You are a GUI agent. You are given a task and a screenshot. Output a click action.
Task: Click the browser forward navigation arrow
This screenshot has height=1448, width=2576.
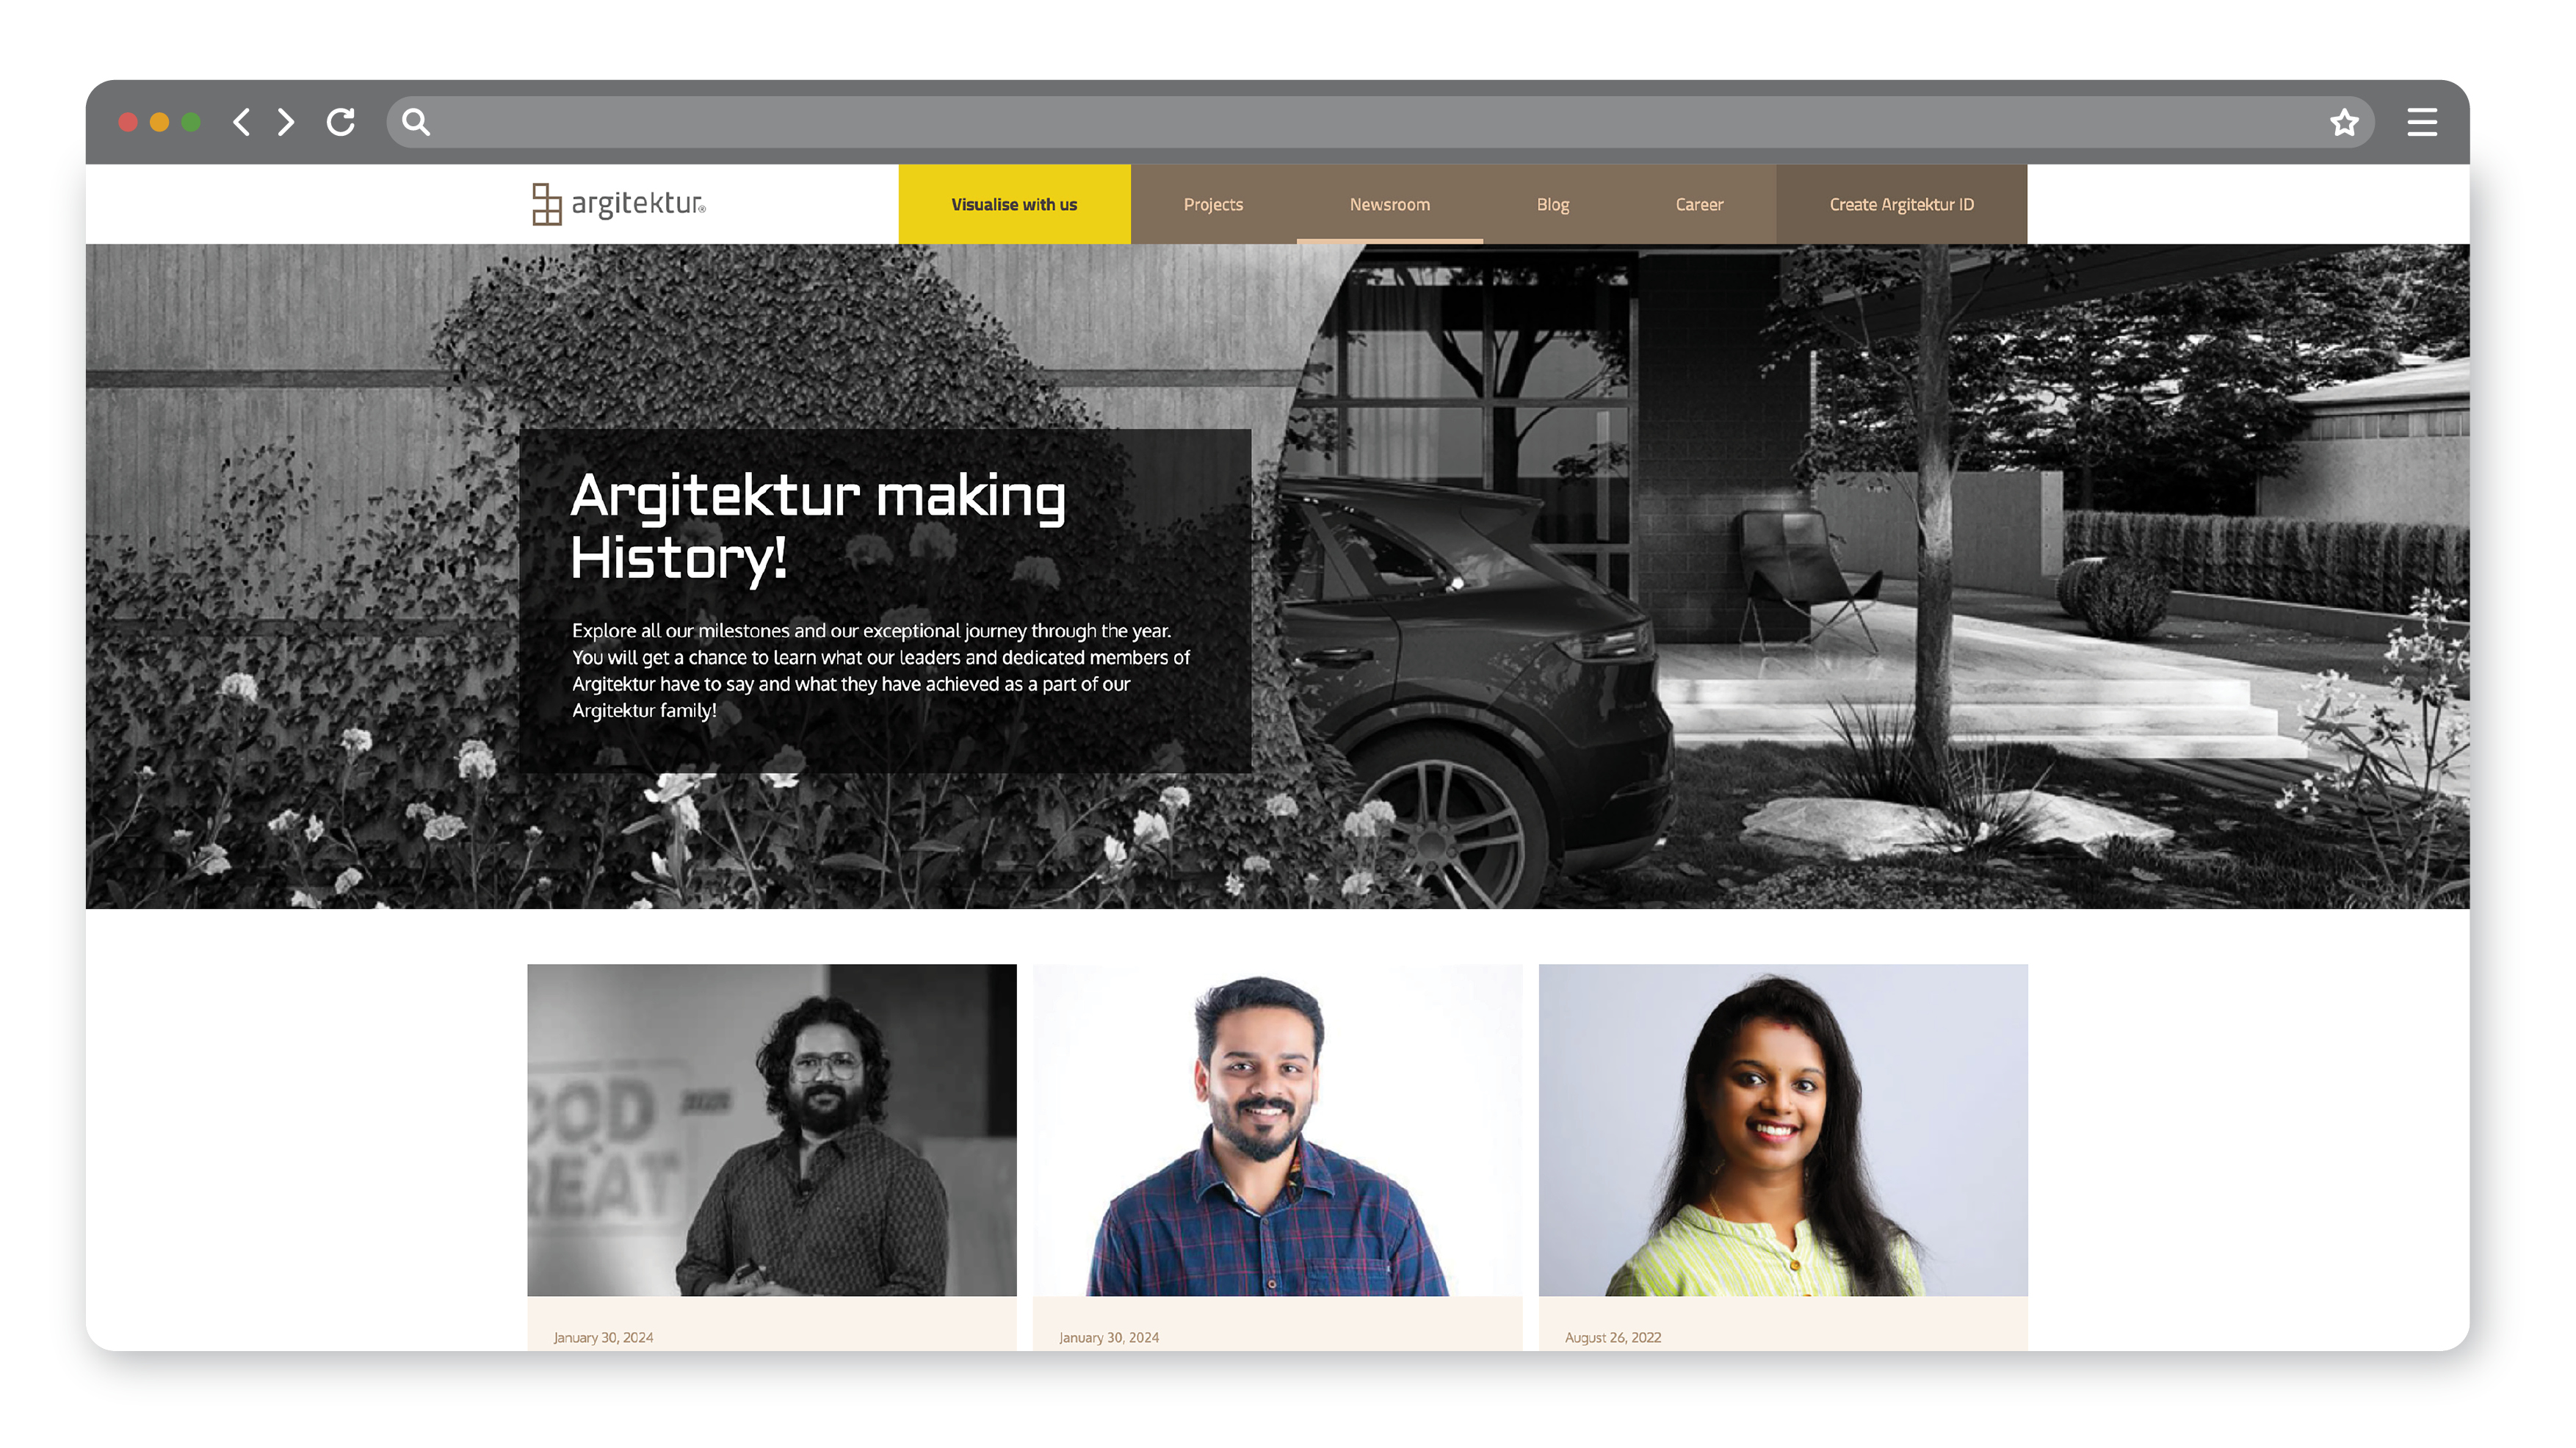tap(285, 122)
